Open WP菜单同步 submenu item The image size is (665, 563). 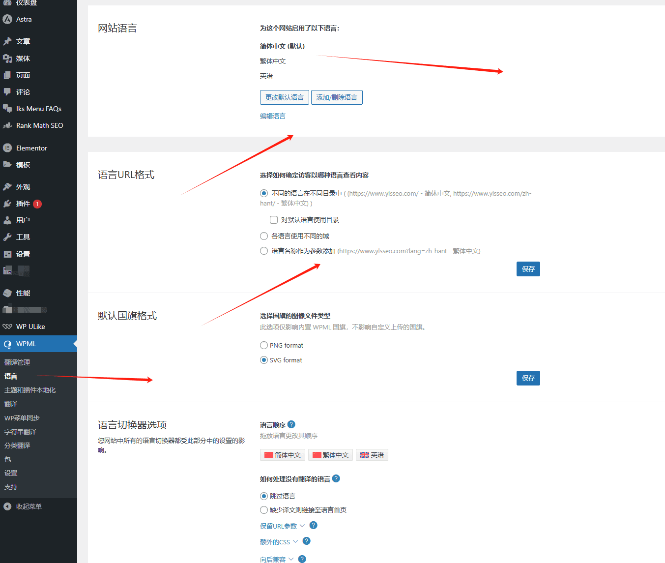point(22,418)
